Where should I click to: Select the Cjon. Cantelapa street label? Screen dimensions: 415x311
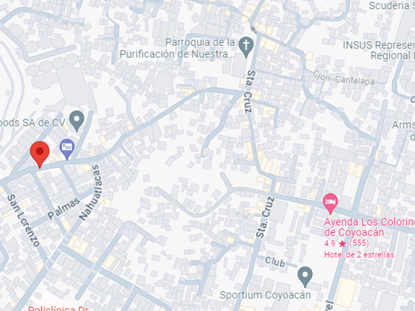coord(343,78)
